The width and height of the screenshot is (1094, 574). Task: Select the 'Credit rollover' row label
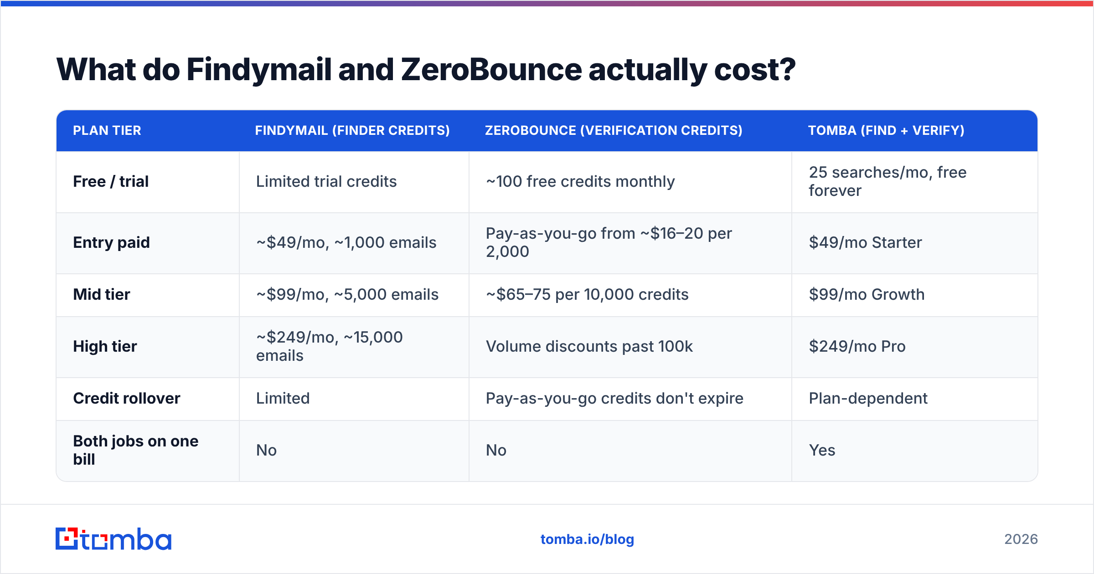point(127,399)
